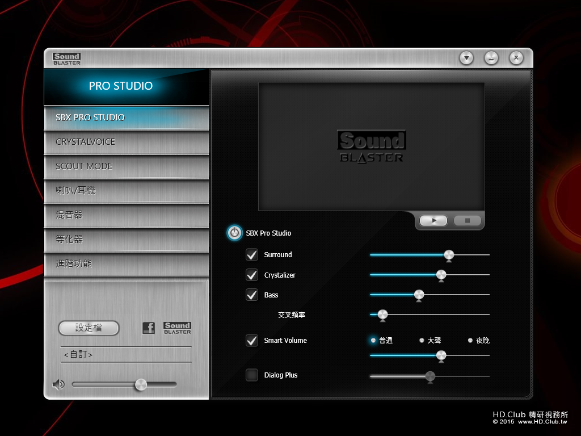Select the 普通 Smart Volume mode
The image size is (581, 436).
coord(373,341)
